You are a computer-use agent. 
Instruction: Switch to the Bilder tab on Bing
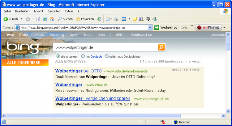[24, 35]
